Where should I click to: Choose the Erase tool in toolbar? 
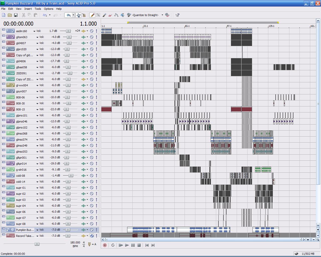(x=110, y=15)
